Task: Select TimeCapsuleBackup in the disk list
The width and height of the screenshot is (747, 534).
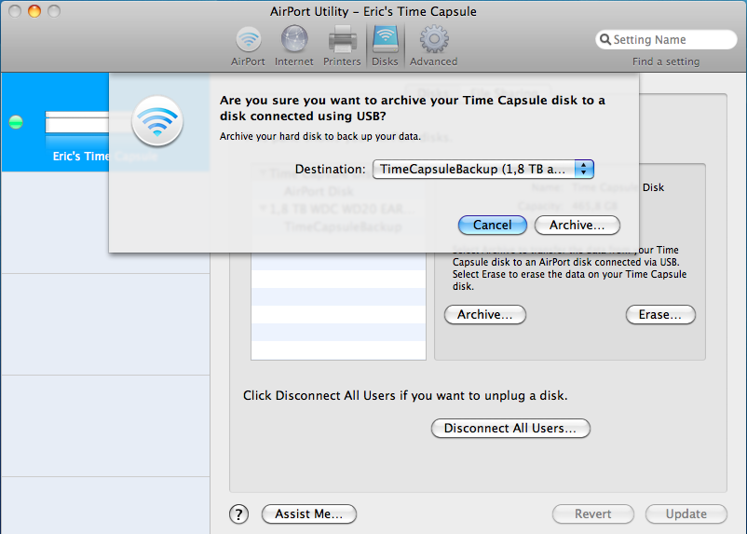Action: 342,226
